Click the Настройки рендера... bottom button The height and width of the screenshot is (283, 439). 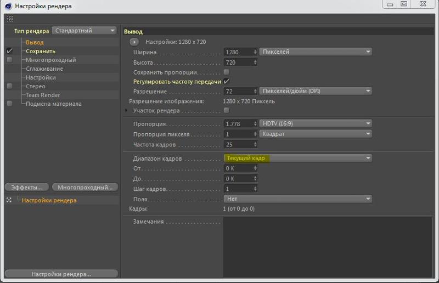point(61,274)
